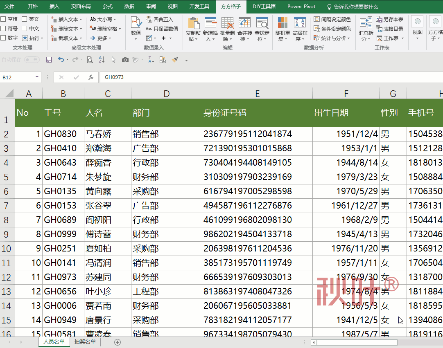This screenshot has width=443, height=348.
Task: Click the cell with date 1979/3/23
Action: [346, 177]
